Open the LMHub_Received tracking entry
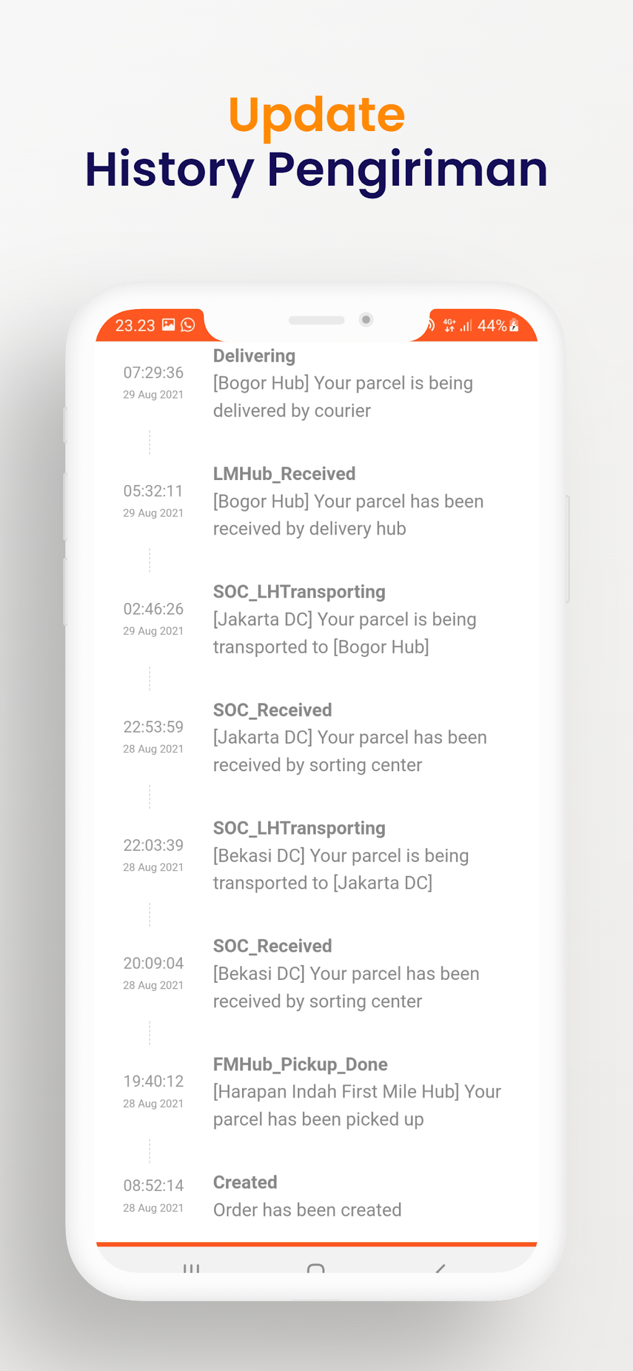Screen dimensions: 633x1371 [348, 501]
